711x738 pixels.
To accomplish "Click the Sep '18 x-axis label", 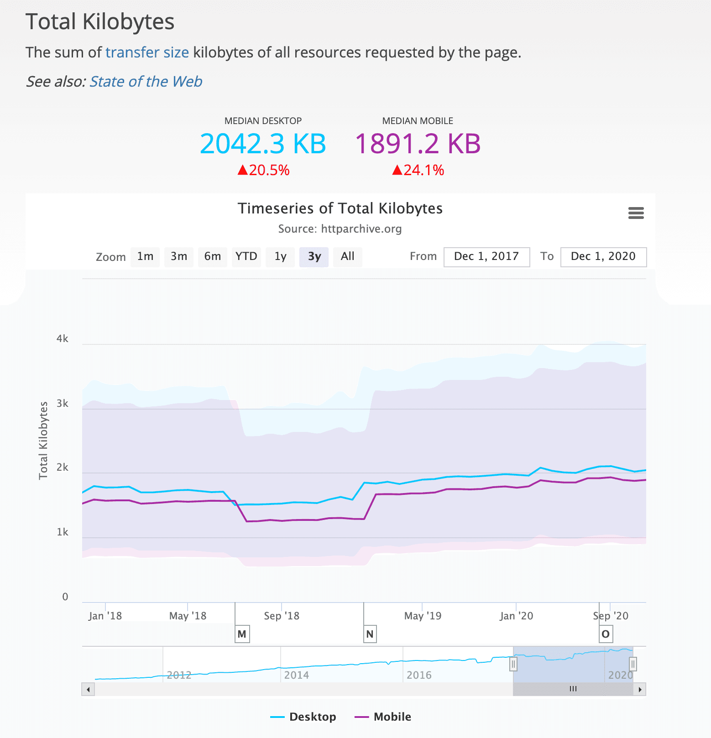I will tap(282, 616).
